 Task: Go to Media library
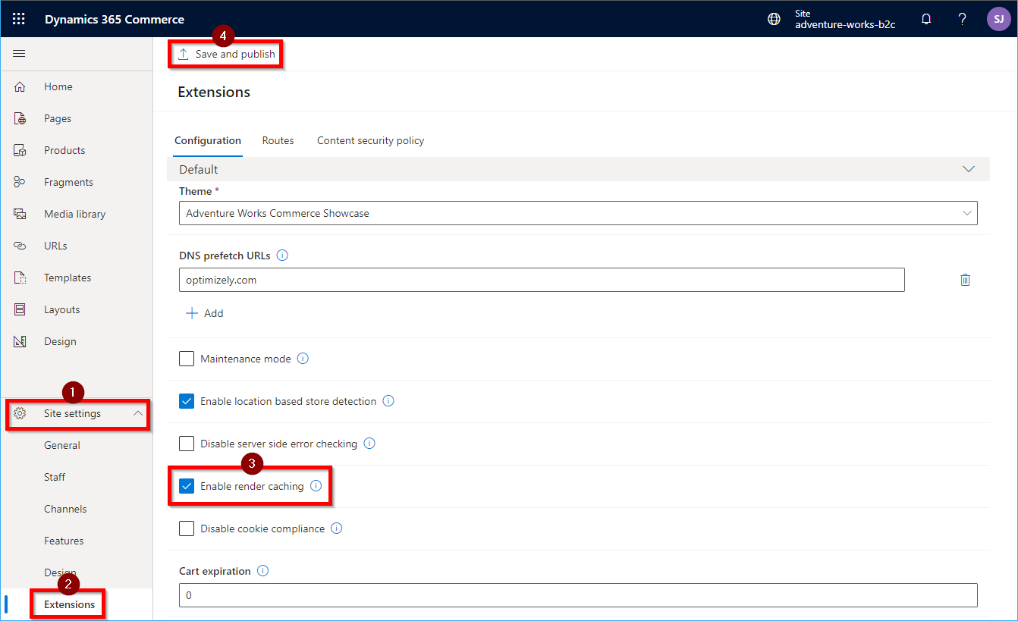[76, 214]
